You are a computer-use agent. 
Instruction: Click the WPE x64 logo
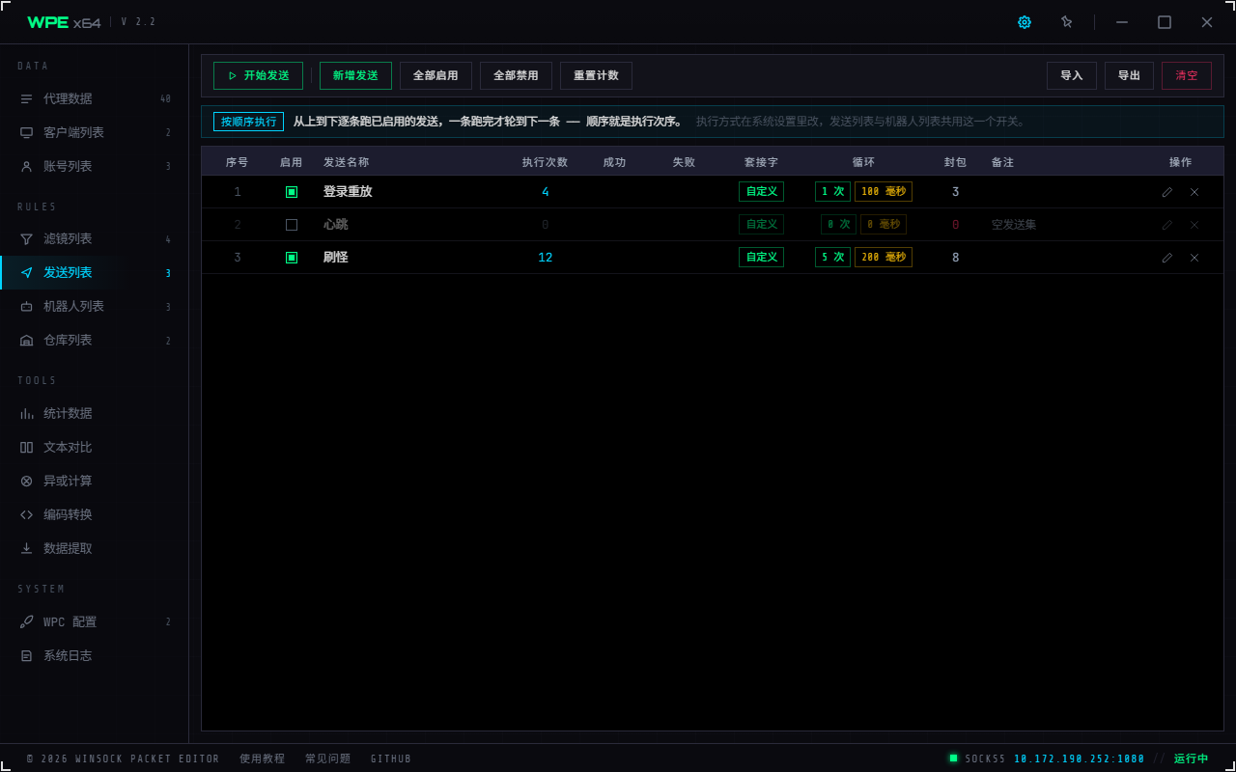(64, 22)
